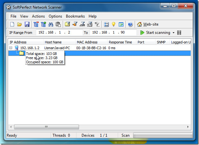This screenshot has width=199, height=145.
Task: Click the Save floppy disk icon
Action: [27, 24]
